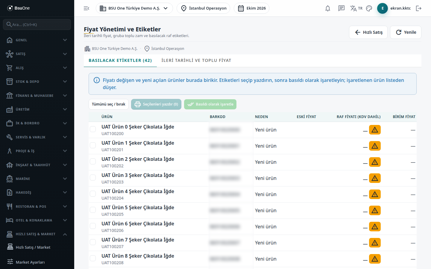The image size is (431, 269).
Task: Click warning icon for UAT Ürün 0
Action: click(375, 130)
